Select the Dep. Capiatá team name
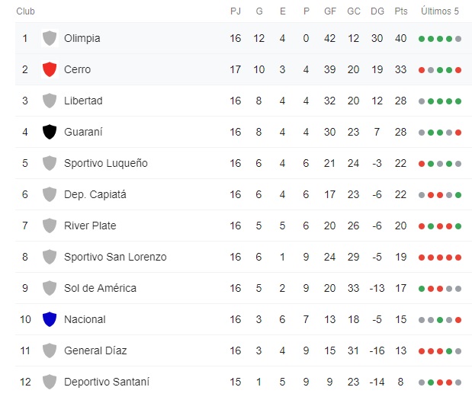This screenshot has height=400, width=472. coord(95,194)
